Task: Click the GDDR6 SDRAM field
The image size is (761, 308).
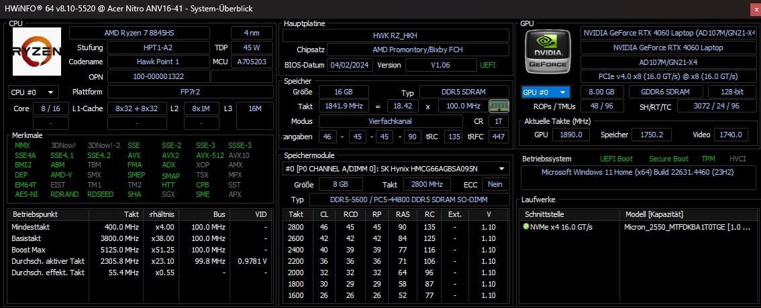Action: [x=666, y=92]
